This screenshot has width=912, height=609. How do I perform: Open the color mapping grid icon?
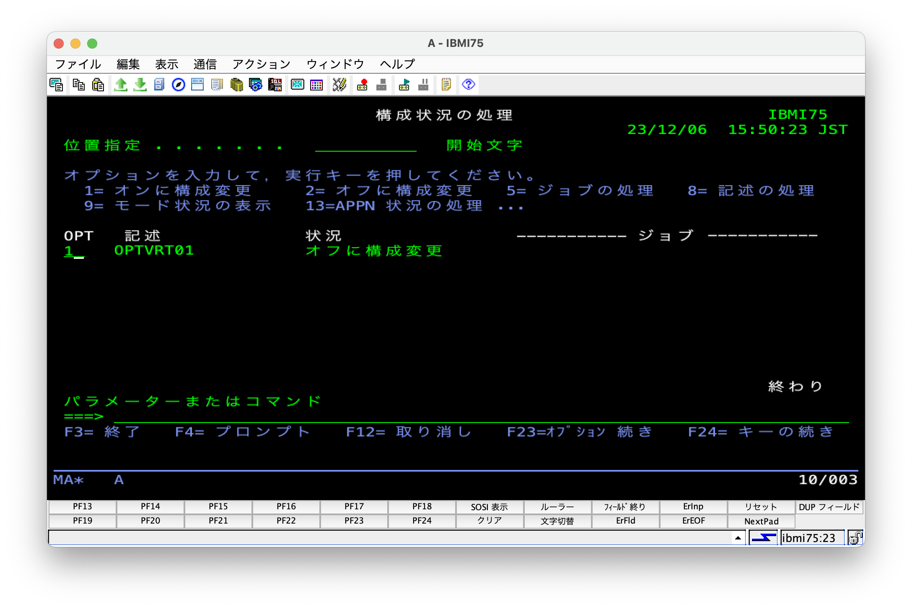click(x=316, y=85)
